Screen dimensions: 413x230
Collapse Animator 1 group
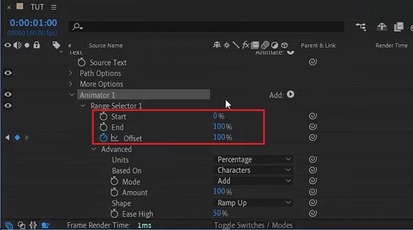(72, 94)
